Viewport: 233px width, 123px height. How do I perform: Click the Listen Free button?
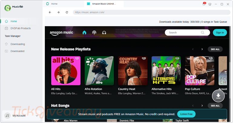tap(186, 114)
